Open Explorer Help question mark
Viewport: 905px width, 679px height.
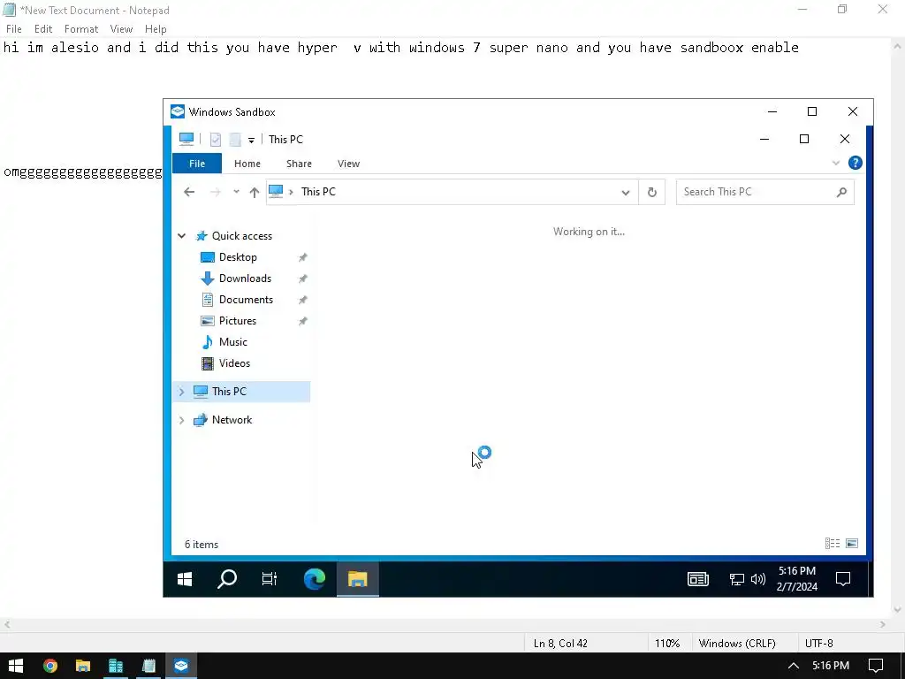pos(856,163)
